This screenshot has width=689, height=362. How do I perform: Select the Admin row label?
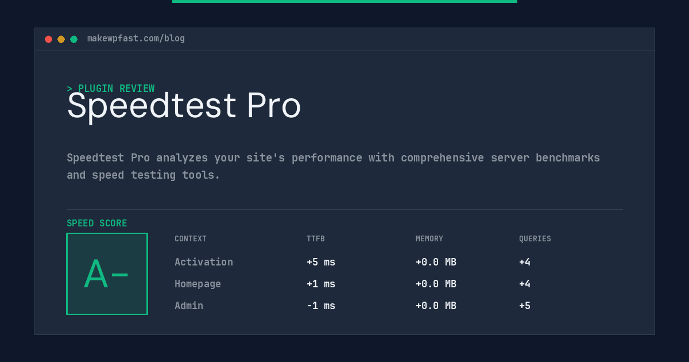189,306
